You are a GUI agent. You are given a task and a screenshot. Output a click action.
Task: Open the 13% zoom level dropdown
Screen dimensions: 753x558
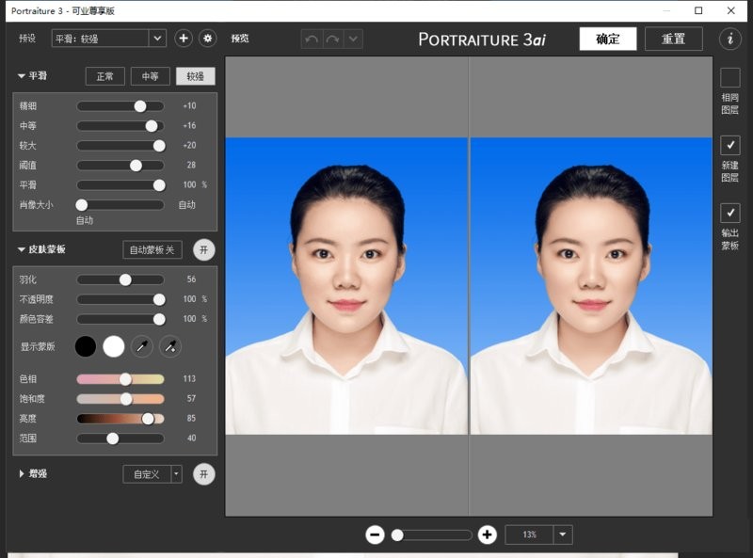563,534
